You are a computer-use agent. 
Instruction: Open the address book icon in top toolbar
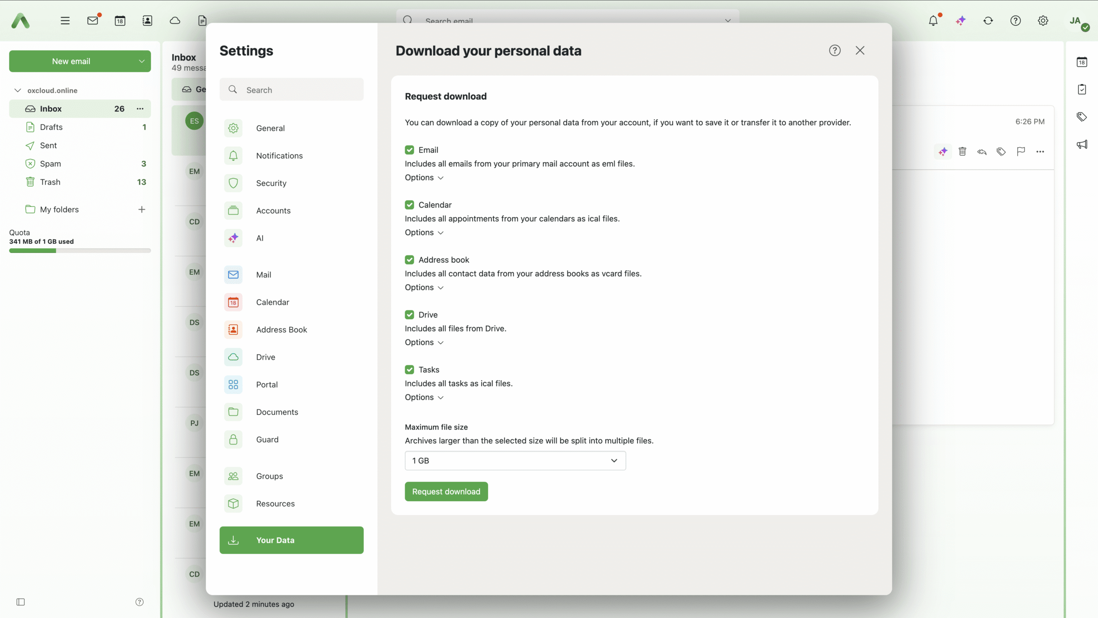147,21
